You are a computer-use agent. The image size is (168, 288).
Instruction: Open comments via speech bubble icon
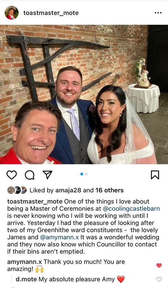coord(30,175)
